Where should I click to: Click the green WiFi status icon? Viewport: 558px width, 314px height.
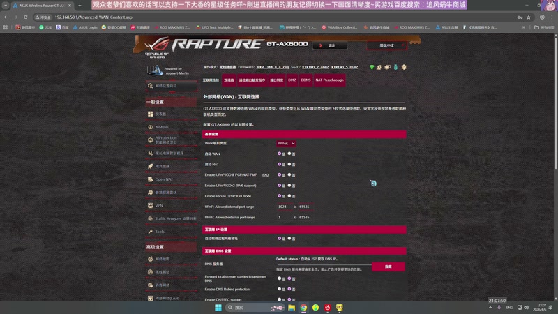coord(372,67)
